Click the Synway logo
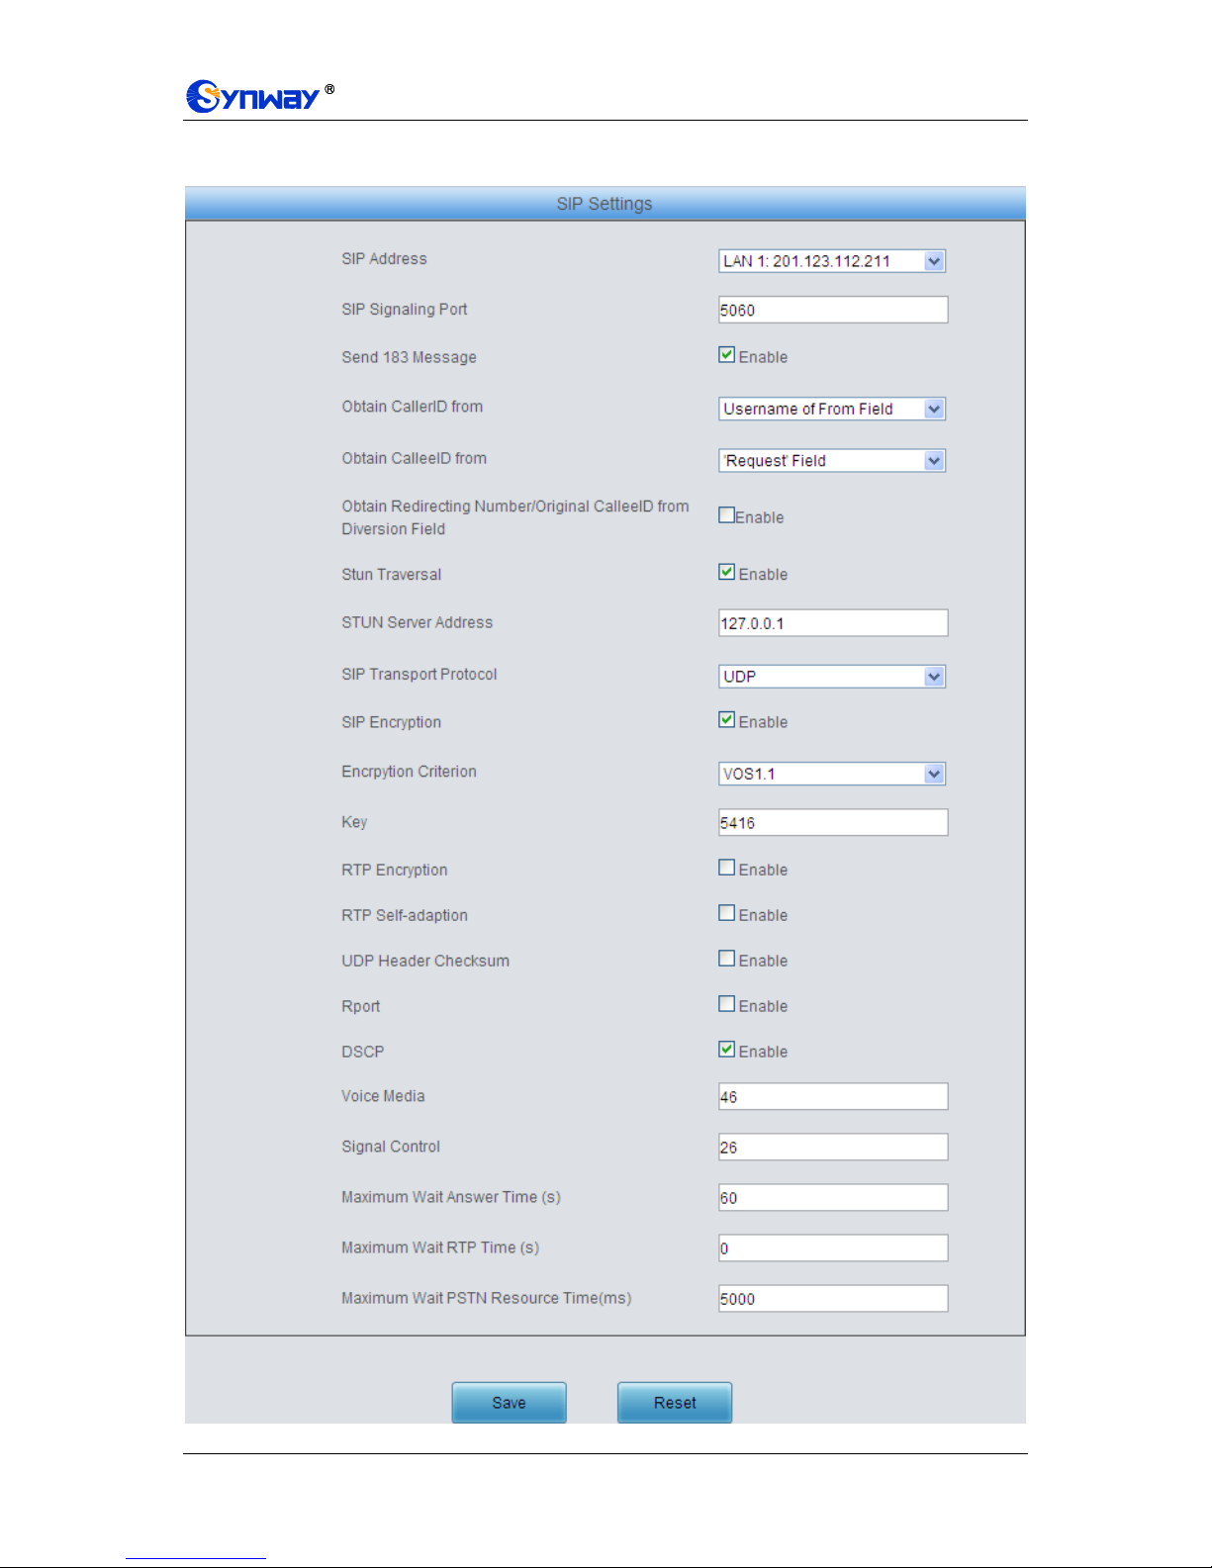 tap(259, 96)
